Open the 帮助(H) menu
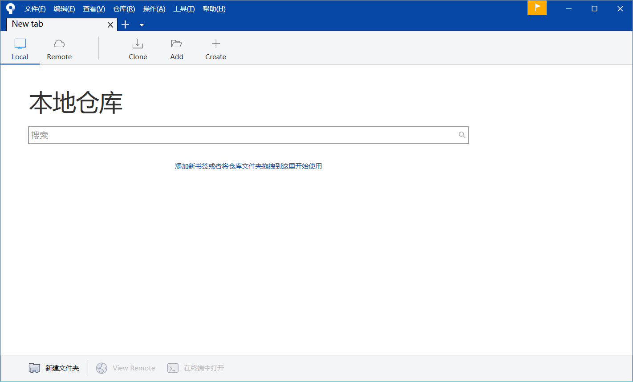Image resolution: width=633 pixels, height=382 pixels. [214, 8]
